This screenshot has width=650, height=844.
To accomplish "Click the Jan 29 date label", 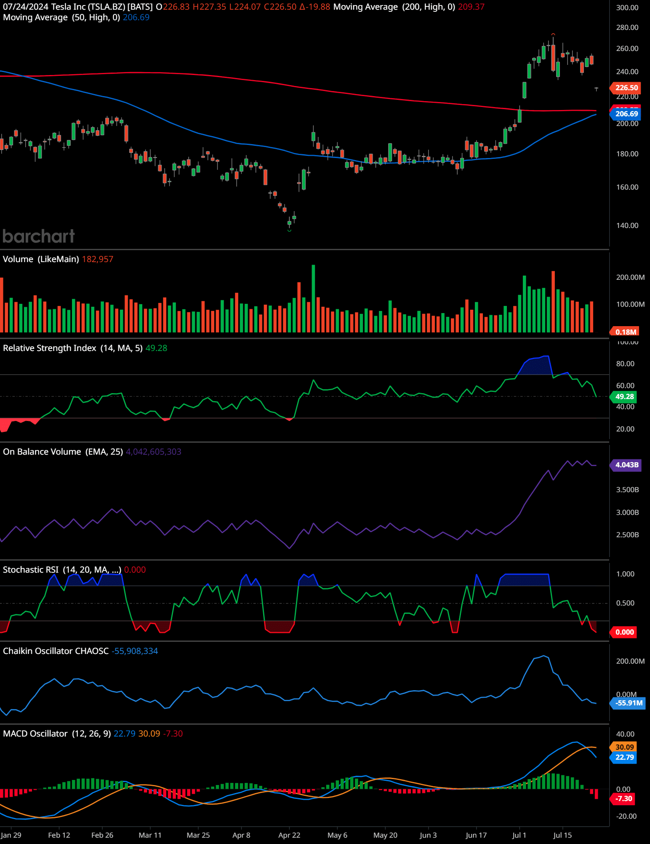I will [11, 835].
